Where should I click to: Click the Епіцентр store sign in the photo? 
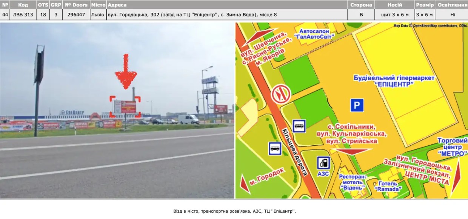72,113
